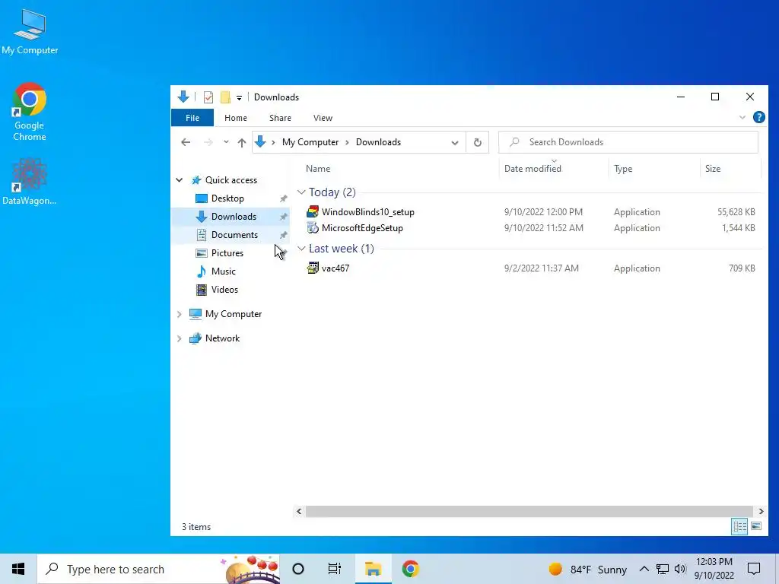Collapse the Today group
The height and width of the screenshot is (584, 779).
click(x=301, y=192)
